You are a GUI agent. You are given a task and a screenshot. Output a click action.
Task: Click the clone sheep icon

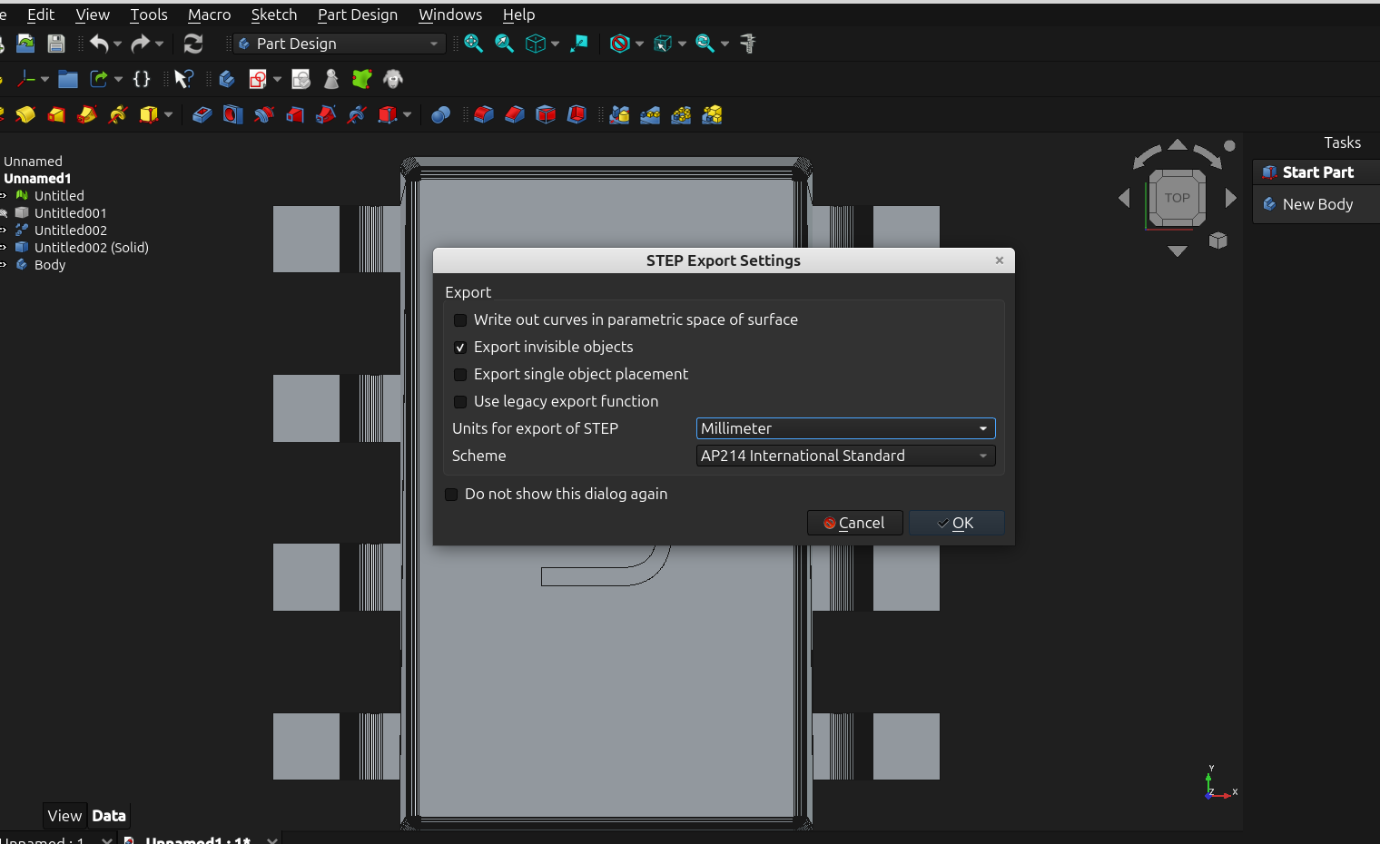pos(393,79)
